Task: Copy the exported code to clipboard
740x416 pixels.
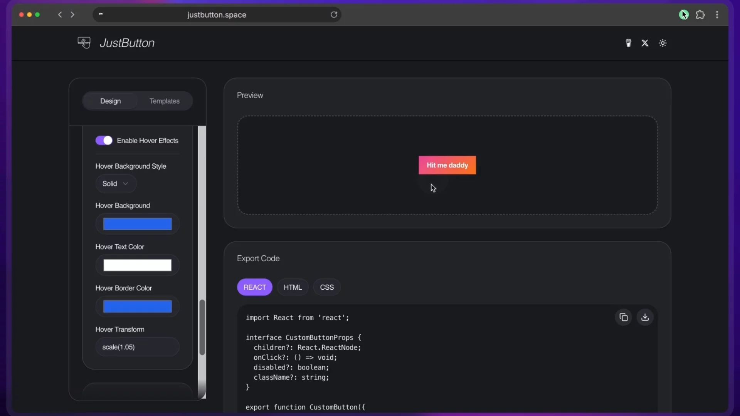Action: [x=623, y=317]
